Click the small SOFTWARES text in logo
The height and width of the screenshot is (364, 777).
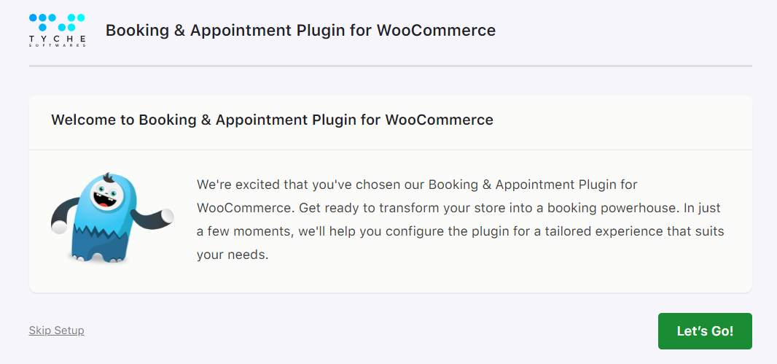[x=58, y=45]
